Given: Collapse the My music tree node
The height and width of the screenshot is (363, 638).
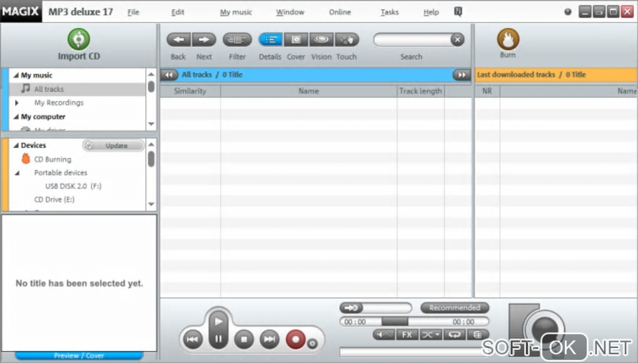Looking at the screenshot, I should coord(16,75).
